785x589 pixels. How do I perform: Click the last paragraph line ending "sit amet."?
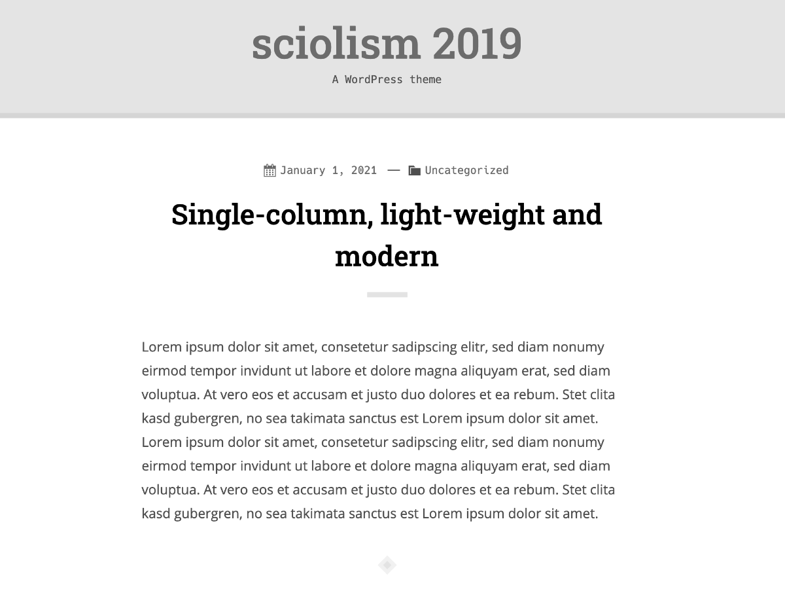370,514
